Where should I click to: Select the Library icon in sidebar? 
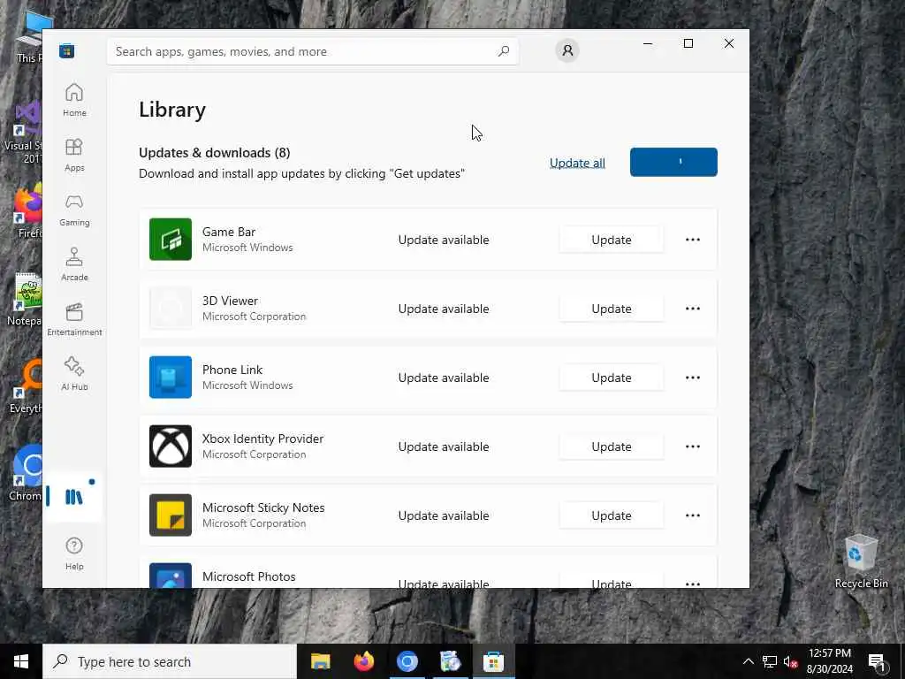(74, 497)
